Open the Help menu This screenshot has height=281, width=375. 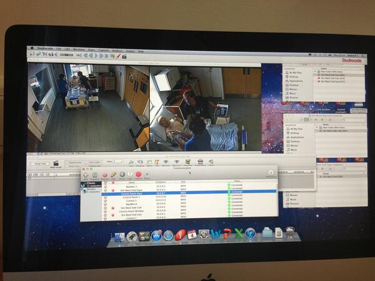141,51
